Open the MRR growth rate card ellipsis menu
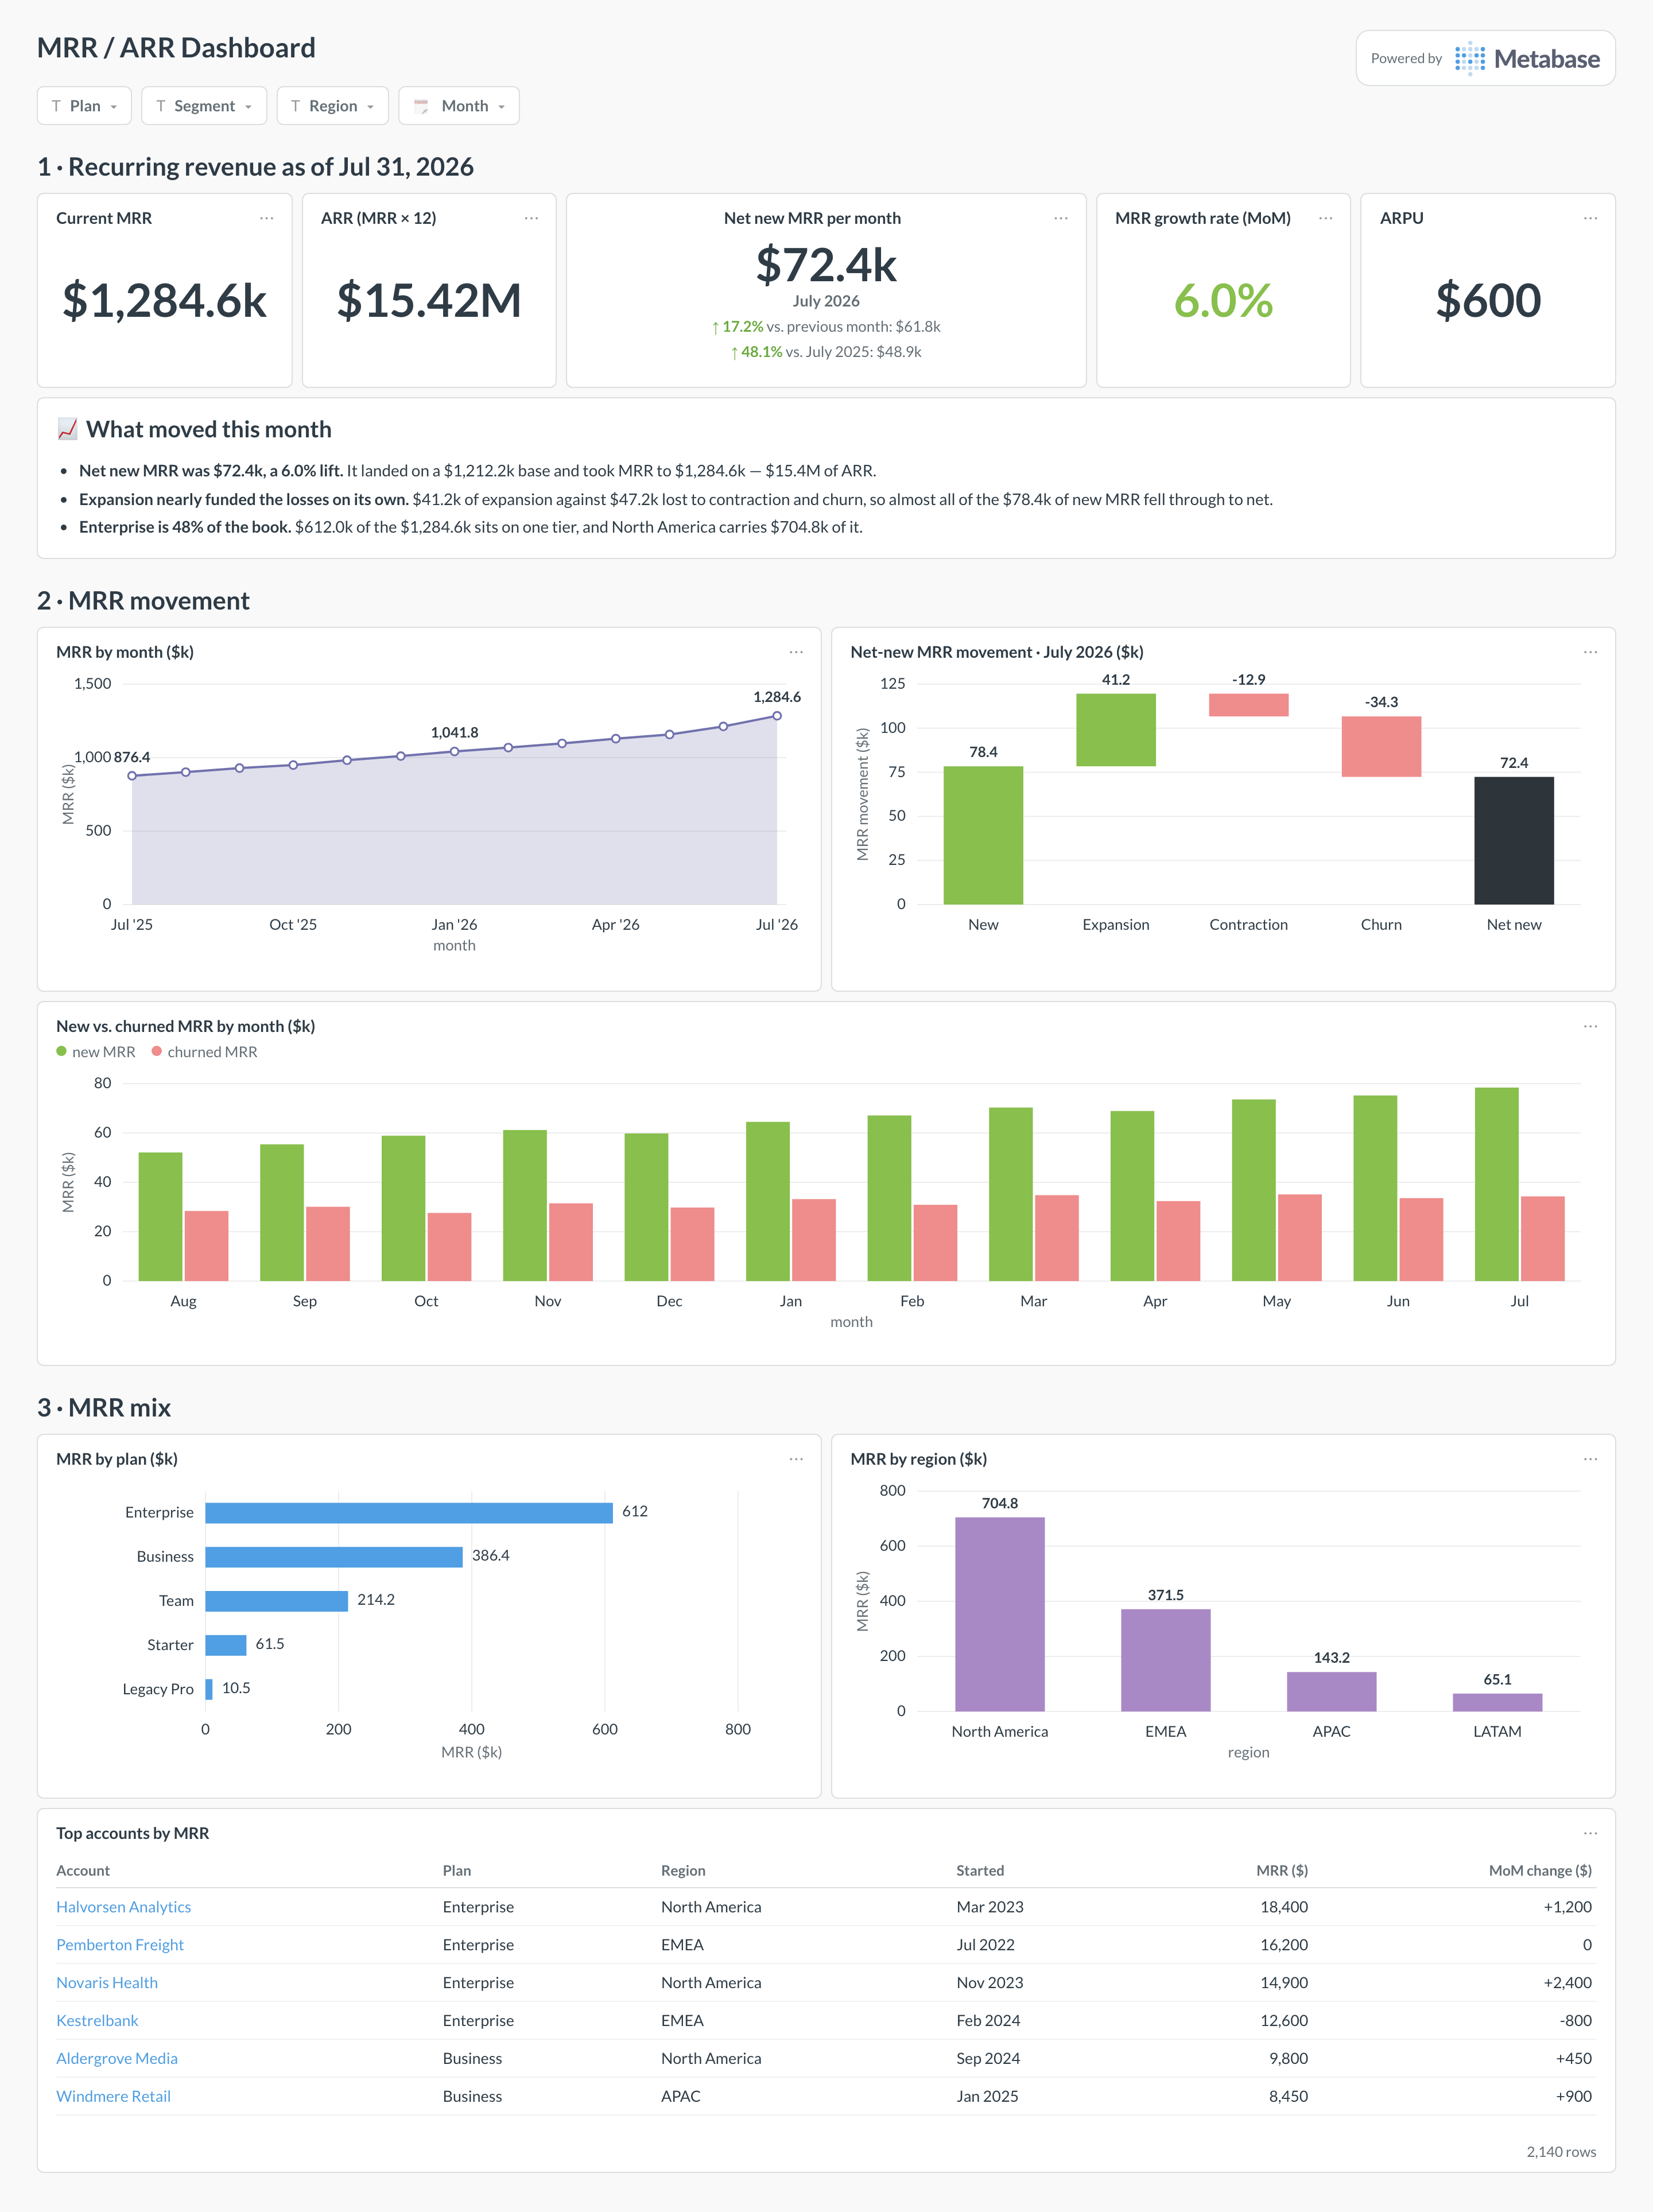1653x2212 pixels. [1326, 218]
